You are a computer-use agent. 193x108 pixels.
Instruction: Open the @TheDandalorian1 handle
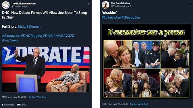[x=121, y=6]
